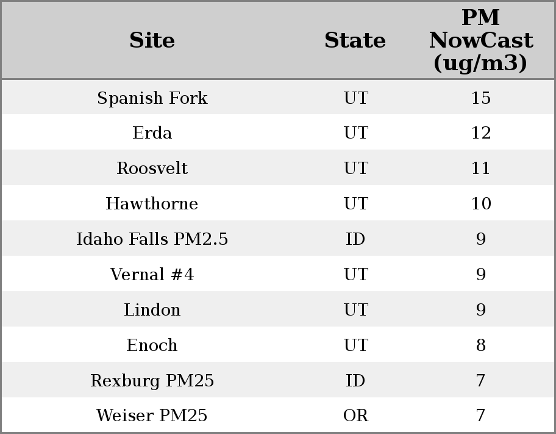This screenshot has width=556, height=434.
Task: Select the Erda site cell
Action: (152, 133)
